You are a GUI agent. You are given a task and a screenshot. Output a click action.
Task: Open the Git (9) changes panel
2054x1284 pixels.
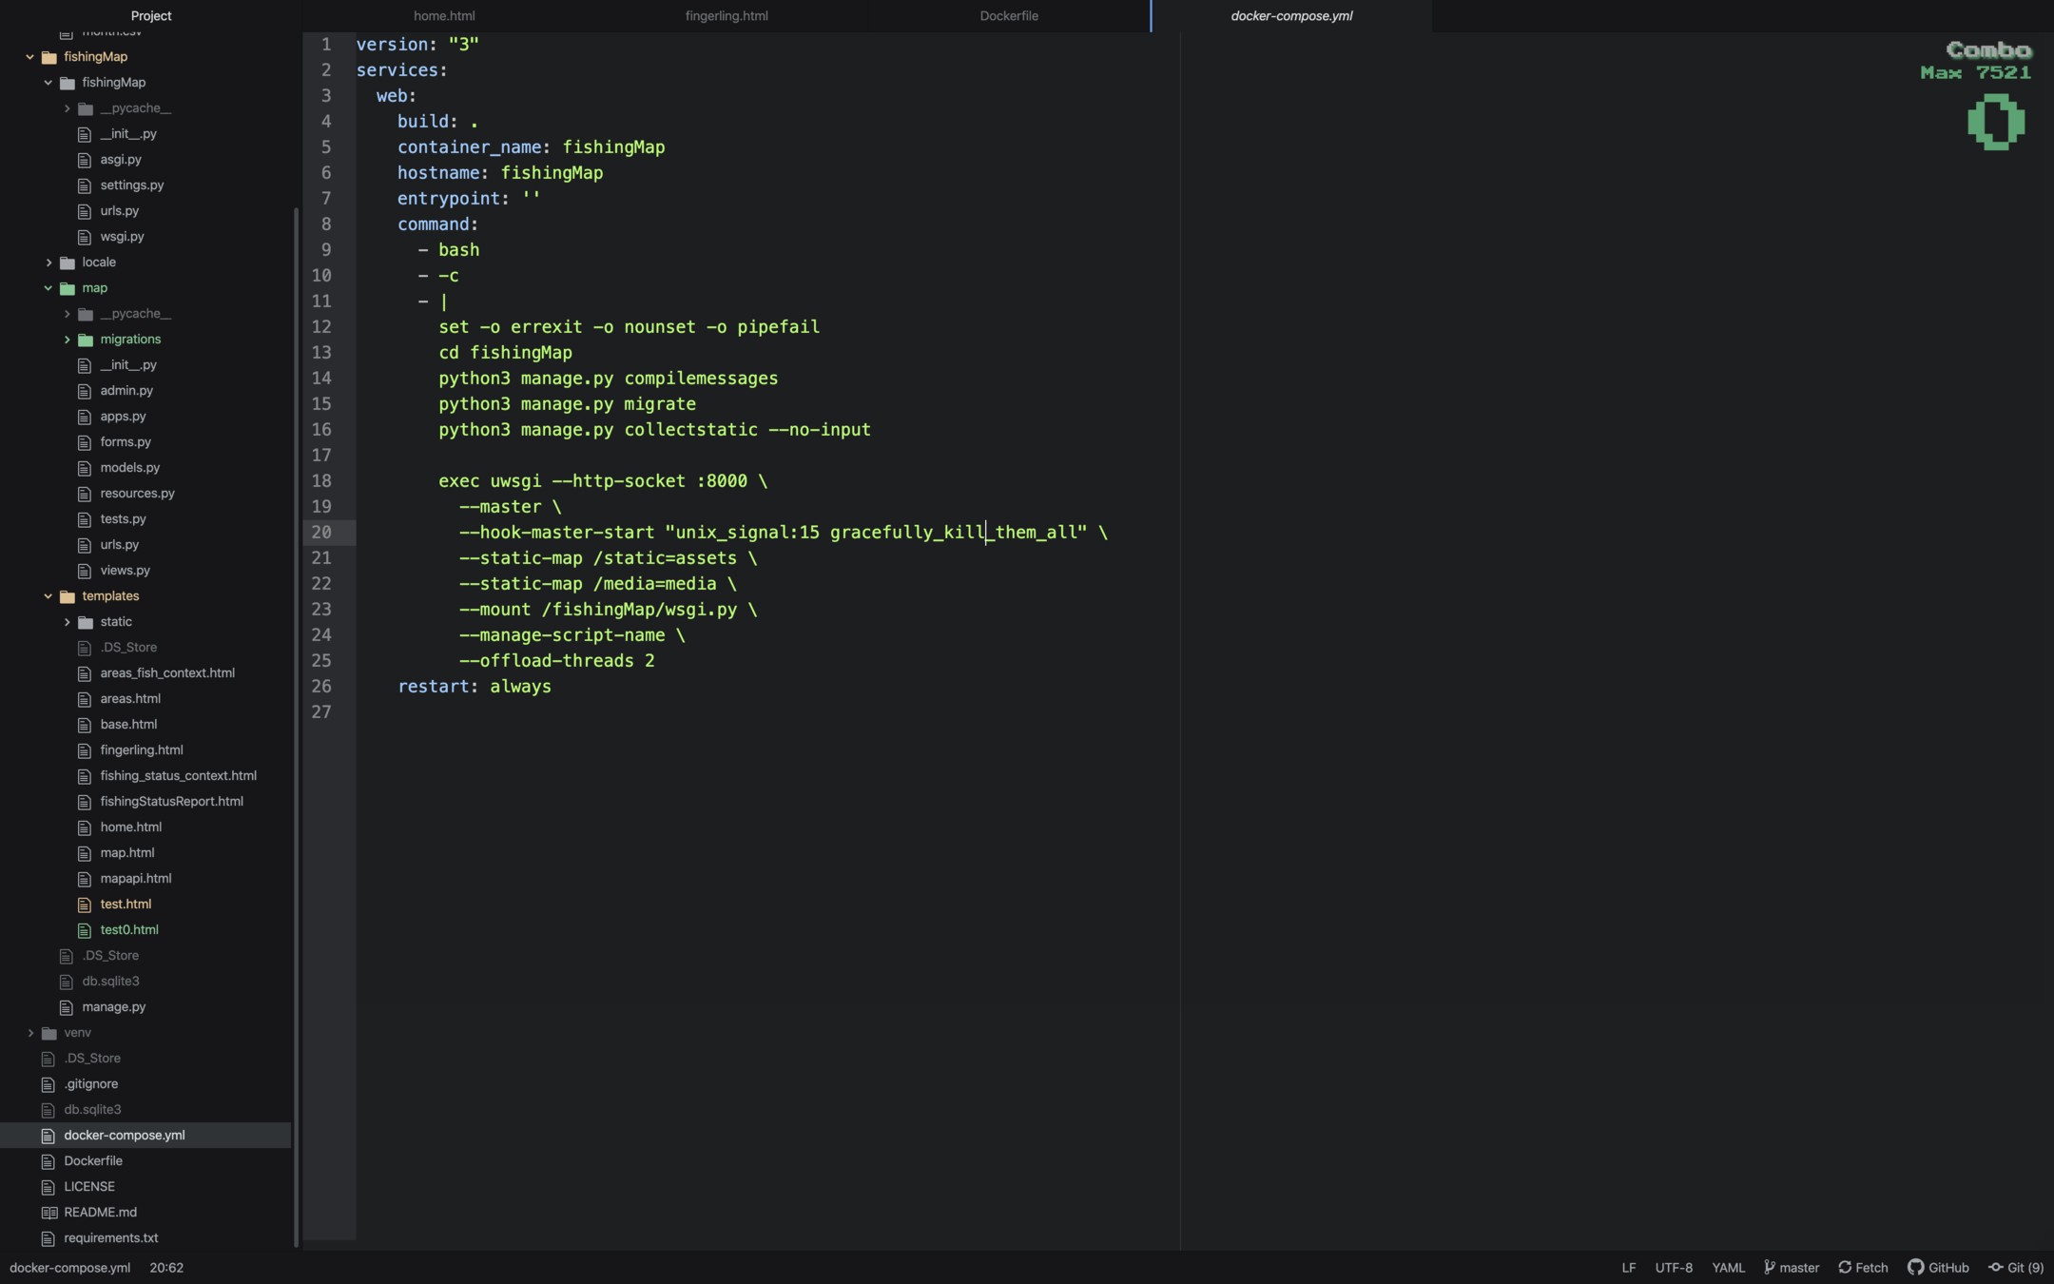point(2015,1267)
